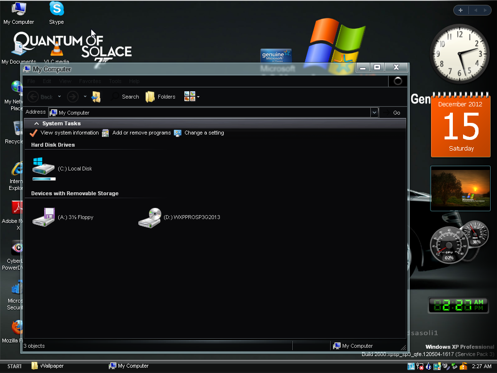The height and width of the screenshot is (373, 497).
Task: Click the Hard Disk Drives group header
Action: click(x=53, y=145)
